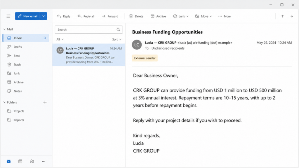
Task: Close the mail window
Action: [x=293, y=5]
